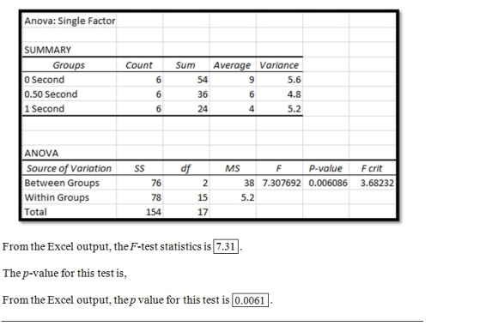Select the F crit value 3.68232
The height and width of the screenshot is (332, 498).
coord(377,183)
